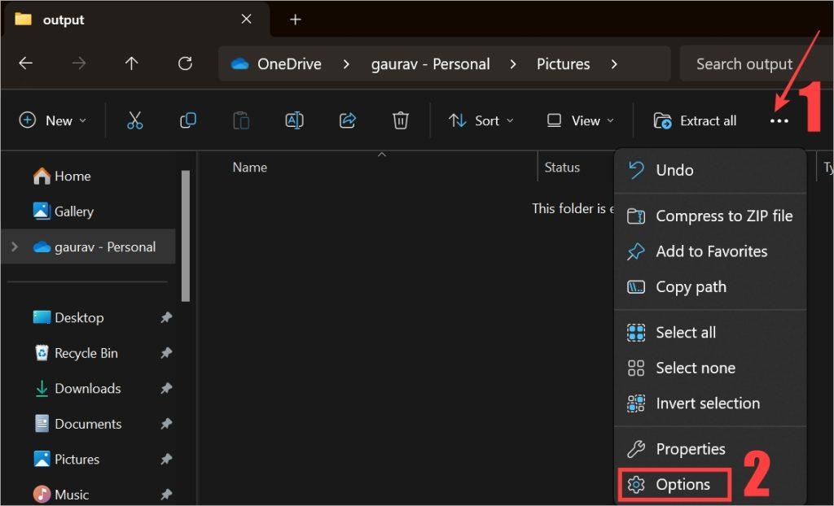
Task: Open the Sort dropdown
Action: pos(481,120)
